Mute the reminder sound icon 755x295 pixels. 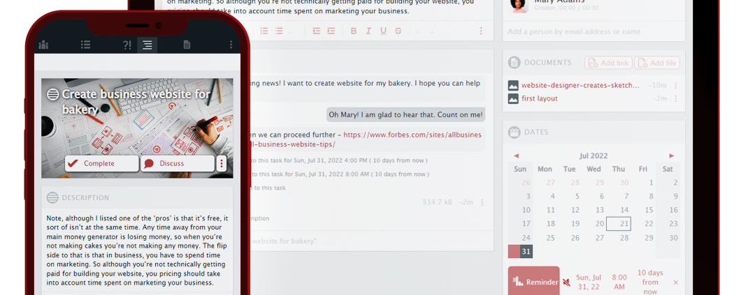click(566, 282)
